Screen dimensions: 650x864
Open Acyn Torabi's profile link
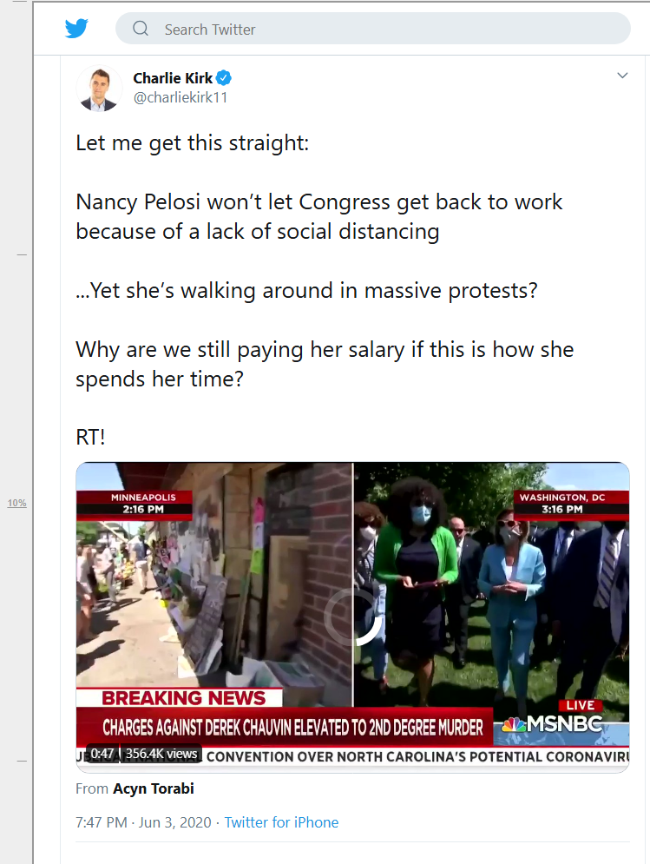153,788
